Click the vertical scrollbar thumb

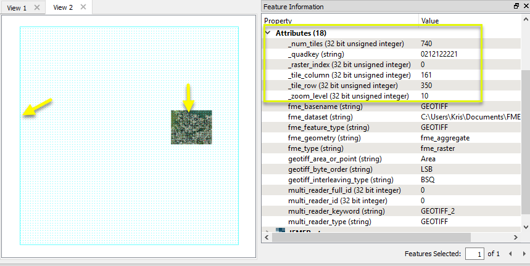click(526, 142)
